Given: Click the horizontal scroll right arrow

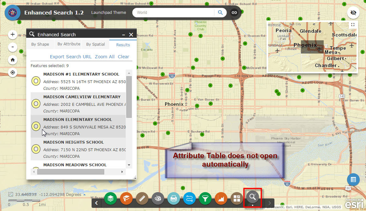Looking at the screenshot, I should tap(122, 172).
